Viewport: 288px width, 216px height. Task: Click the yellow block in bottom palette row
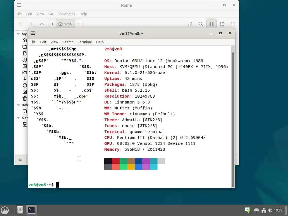coord(131,167)
